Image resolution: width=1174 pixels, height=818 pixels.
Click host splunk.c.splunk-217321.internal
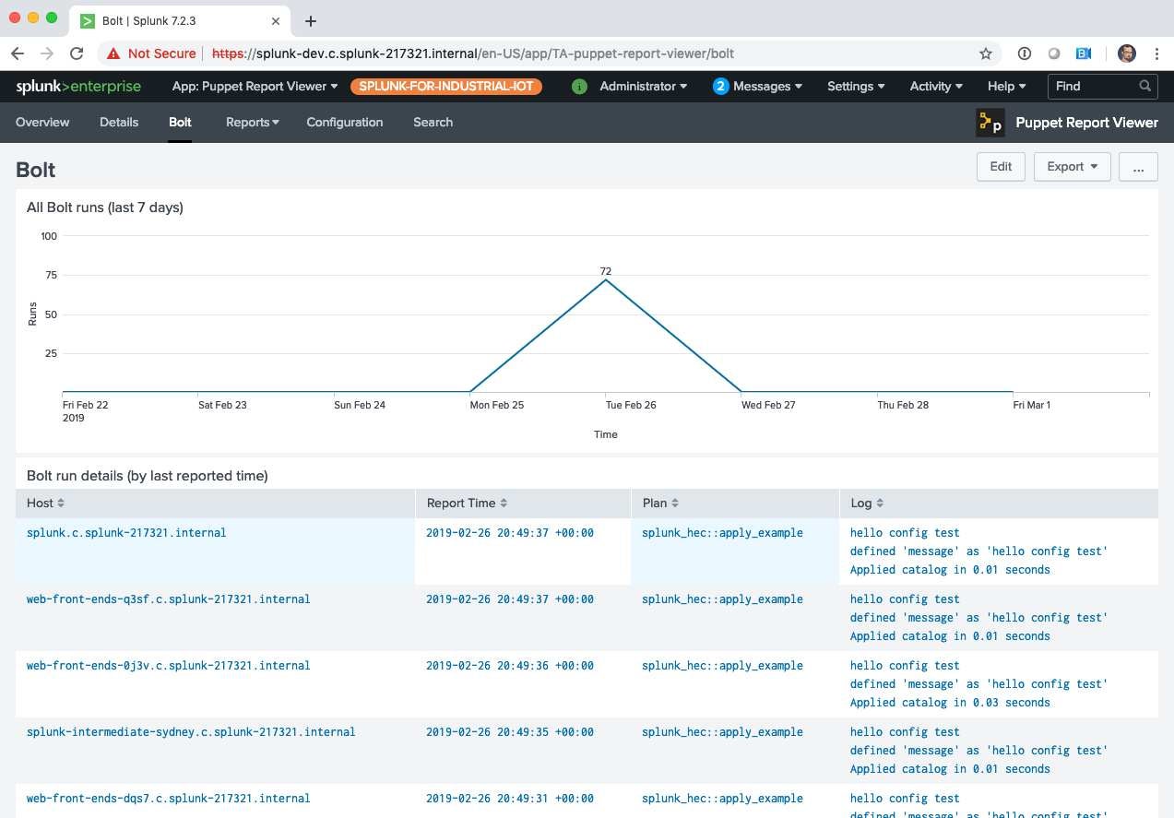tap(126, 533)
